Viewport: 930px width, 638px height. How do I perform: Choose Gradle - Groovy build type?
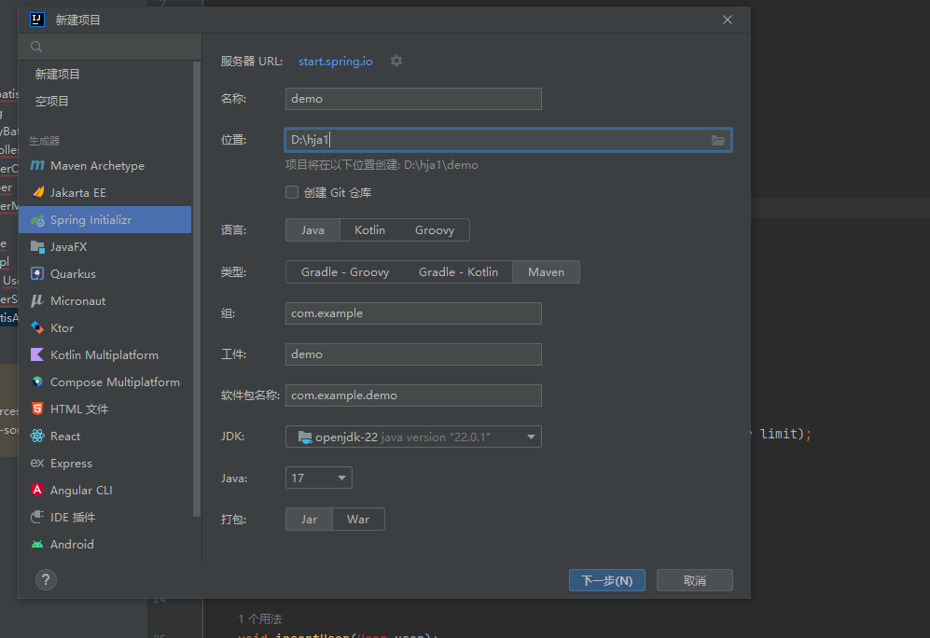point(345,271)
